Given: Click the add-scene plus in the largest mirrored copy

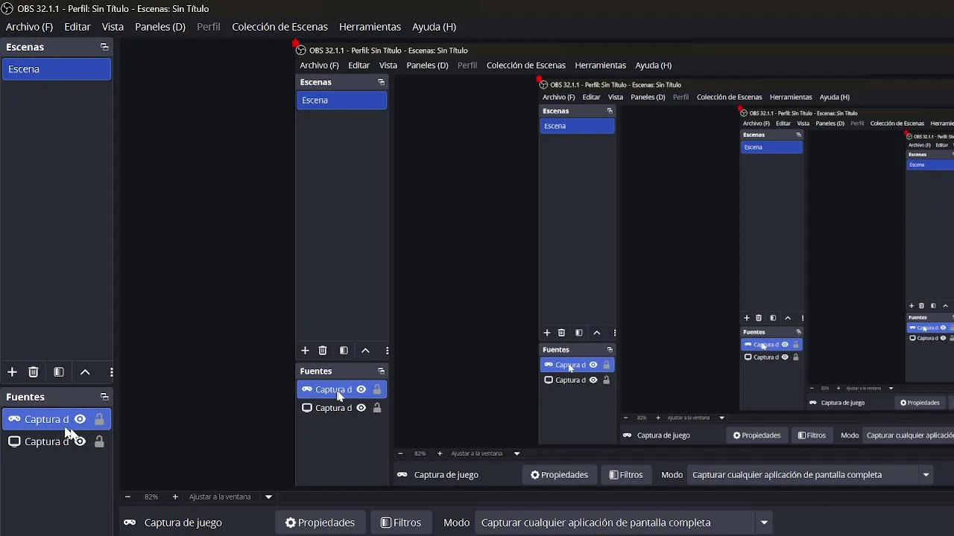Looking at the screenshot, I should pos(305,351).
